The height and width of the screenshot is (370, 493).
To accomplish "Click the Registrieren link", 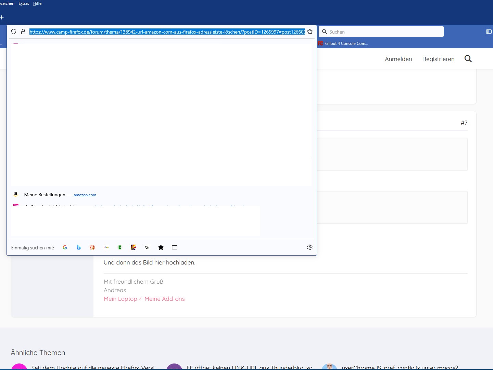I will click(438, 59).
